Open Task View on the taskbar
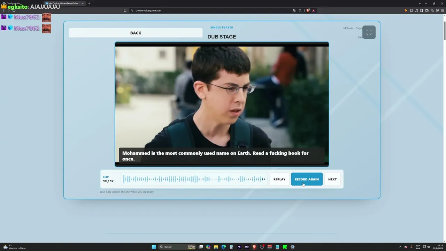The width and height of the screenshot is (446, 251). tap(201, 247)
